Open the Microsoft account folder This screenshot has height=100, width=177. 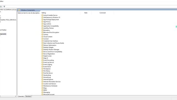tap(48, 94)
